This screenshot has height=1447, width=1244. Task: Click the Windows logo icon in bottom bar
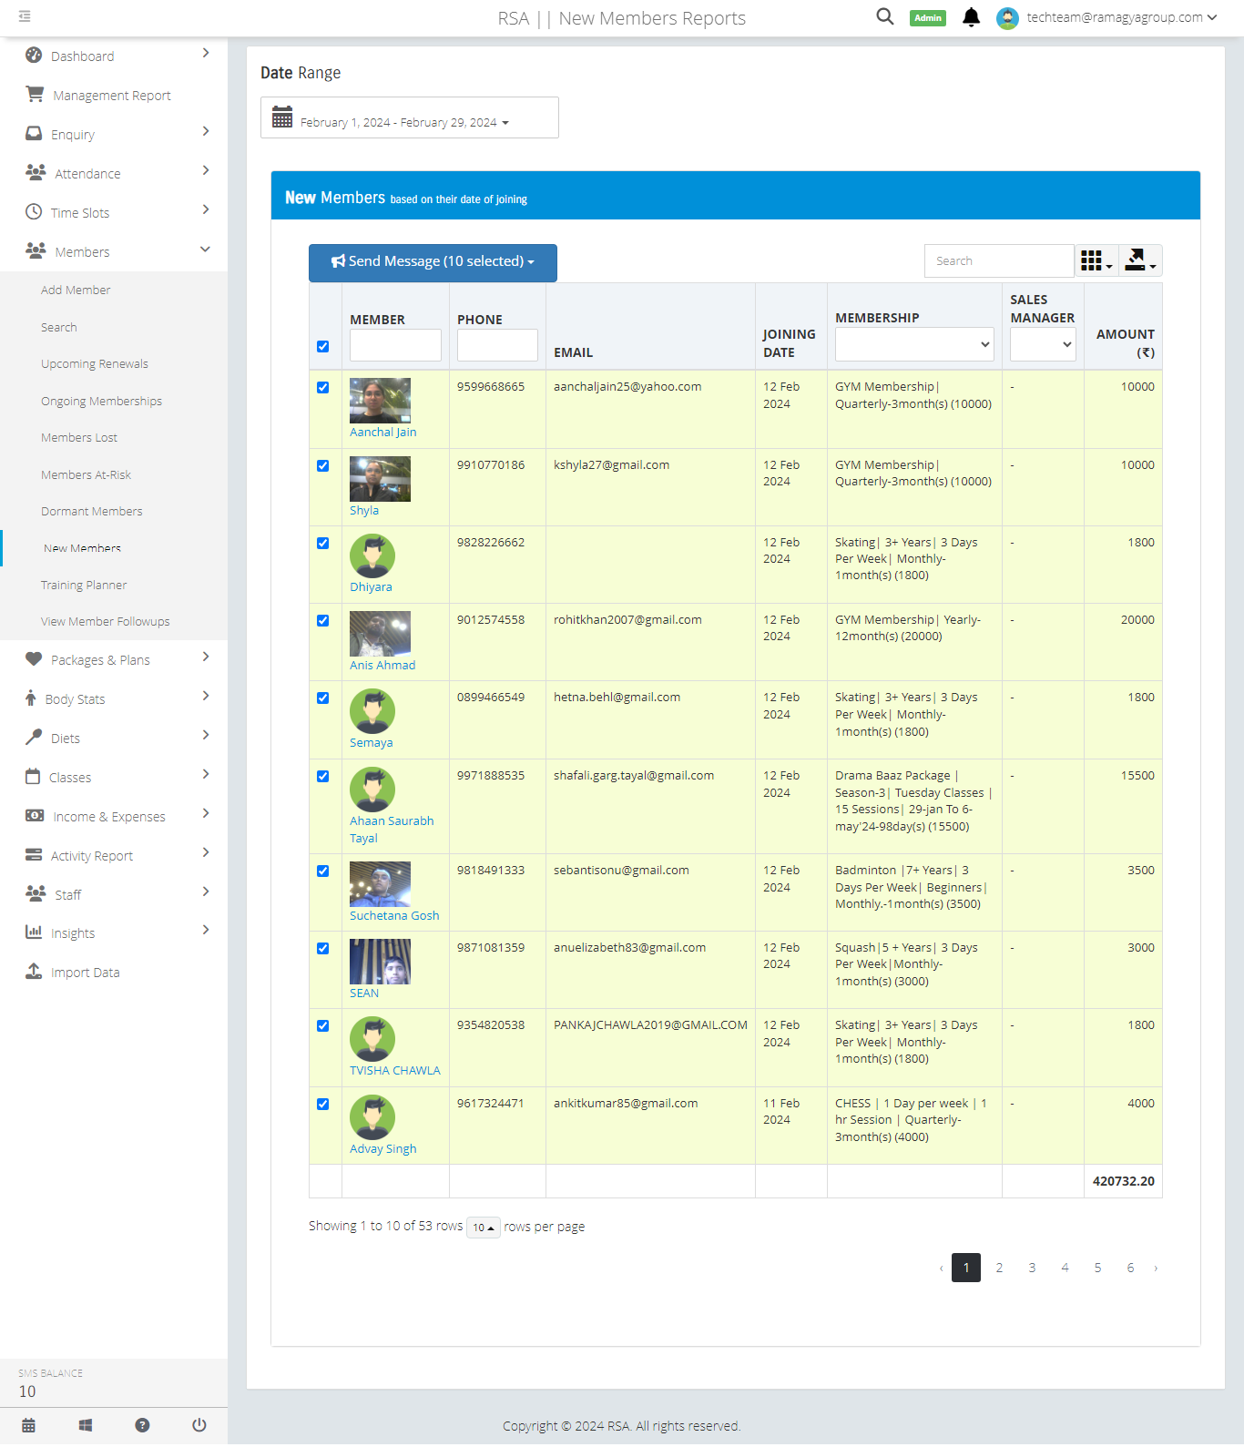(x=86, y=1425)
